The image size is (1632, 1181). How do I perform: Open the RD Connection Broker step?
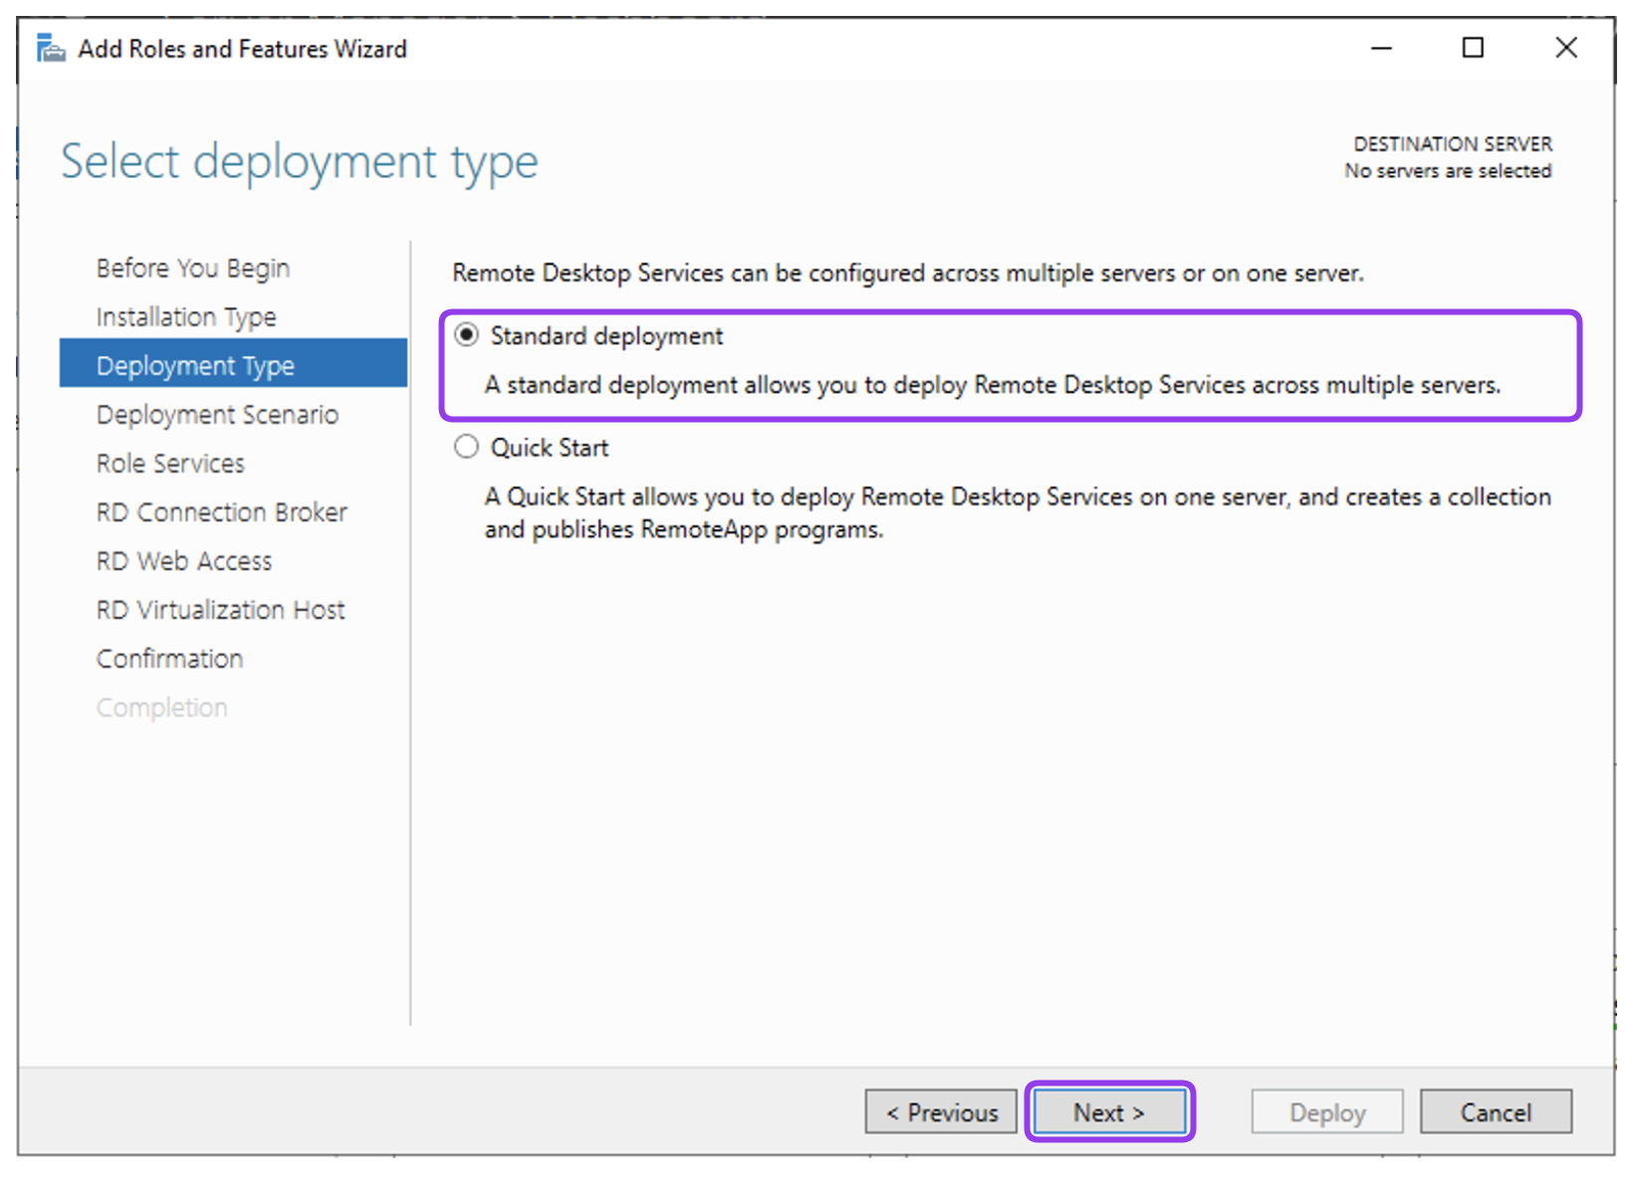point(221,511)
